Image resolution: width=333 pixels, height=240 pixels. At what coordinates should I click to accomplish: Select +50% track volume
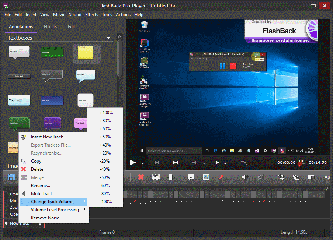point(105,137)
